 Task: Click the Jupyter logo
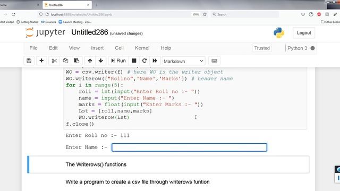click(x=45, y=32)
